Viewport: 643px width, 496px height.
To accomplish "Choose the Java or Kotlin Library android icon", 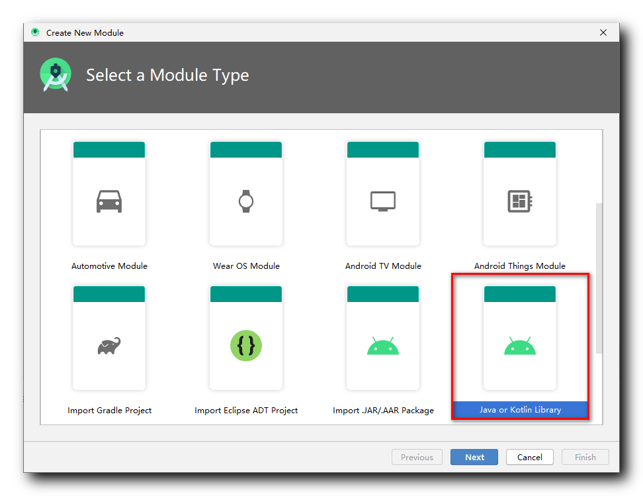I will pyautogui.click(x=520, y=346).
